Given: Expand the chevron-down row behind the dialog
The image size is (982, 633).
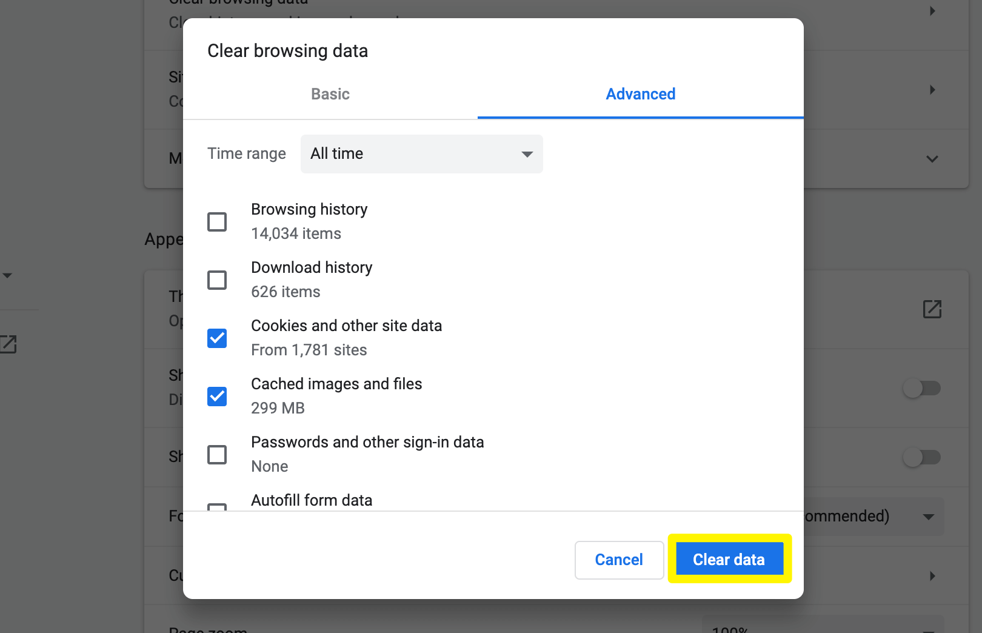Looking at the screenshot, I should coord(932,159).
